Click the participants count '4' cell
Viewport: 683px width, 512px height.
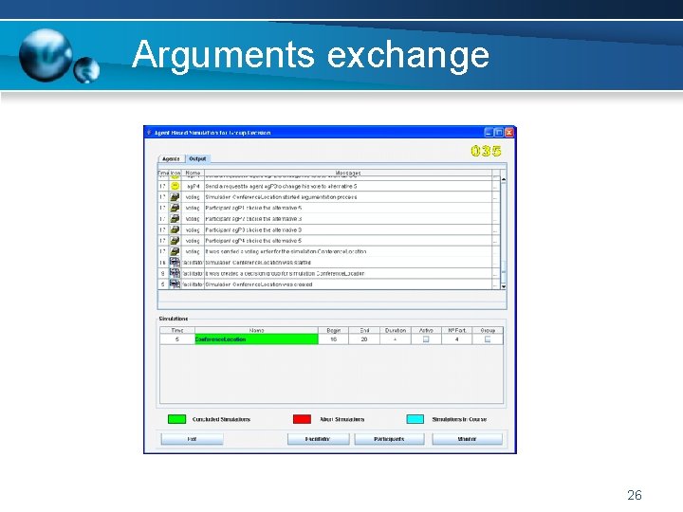coord(457,339)
